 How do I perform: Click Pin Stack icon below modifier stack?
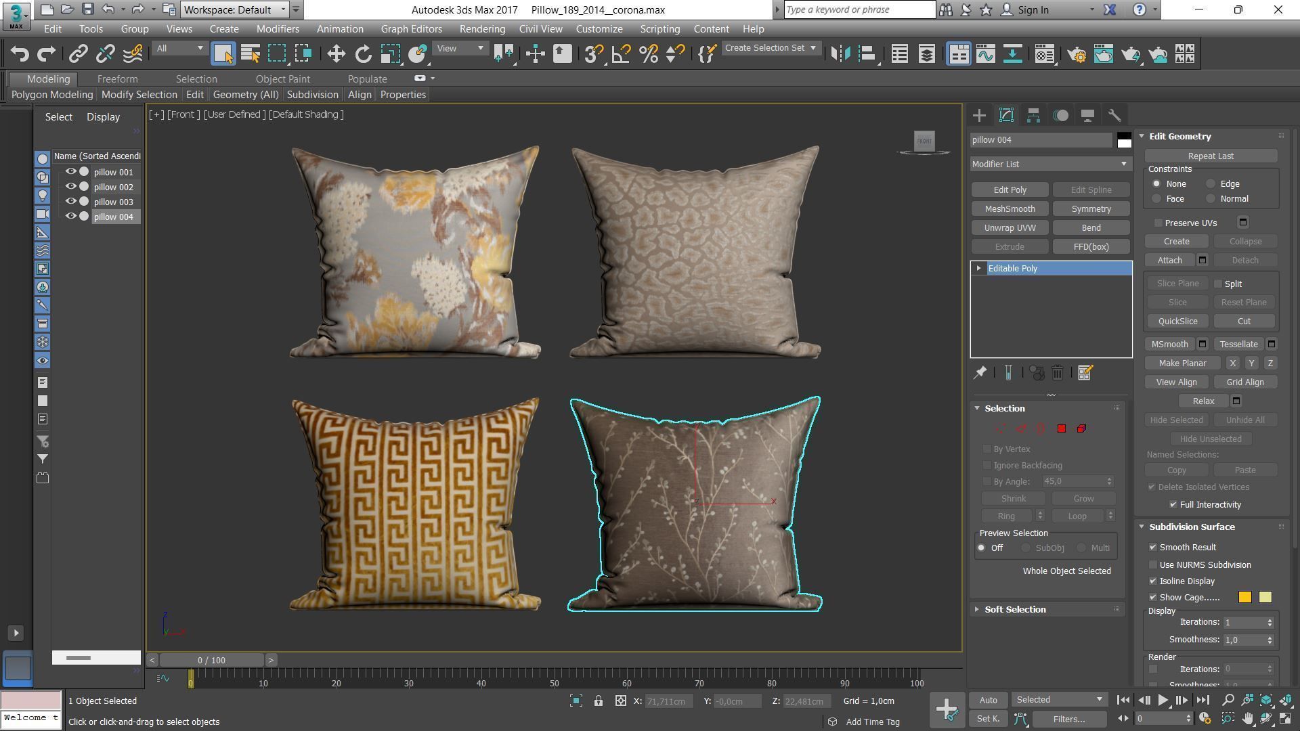point(980,372)
